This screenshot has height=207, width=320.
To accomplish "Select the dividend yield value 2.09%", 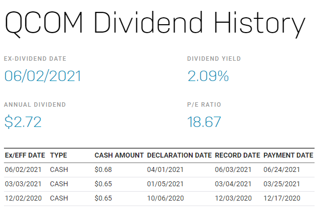I will click(x=208, y=76).
